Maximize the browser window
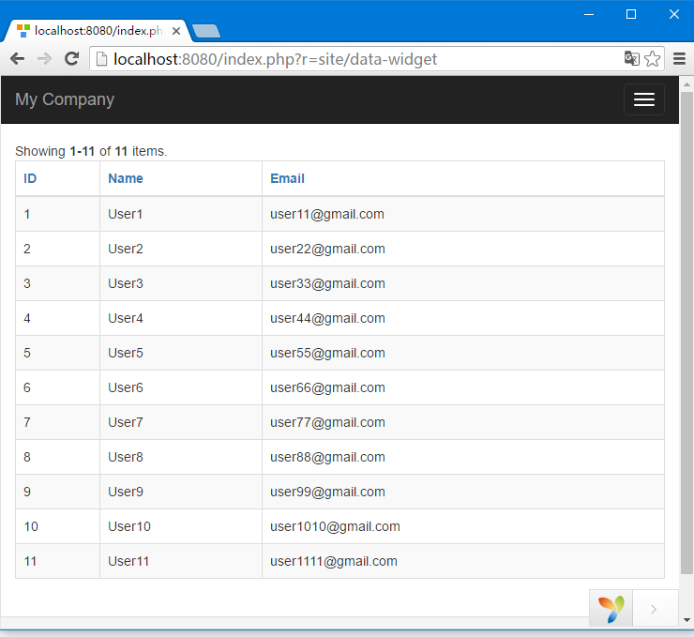This screenshot has height=637, width=694. pos(631,15)
